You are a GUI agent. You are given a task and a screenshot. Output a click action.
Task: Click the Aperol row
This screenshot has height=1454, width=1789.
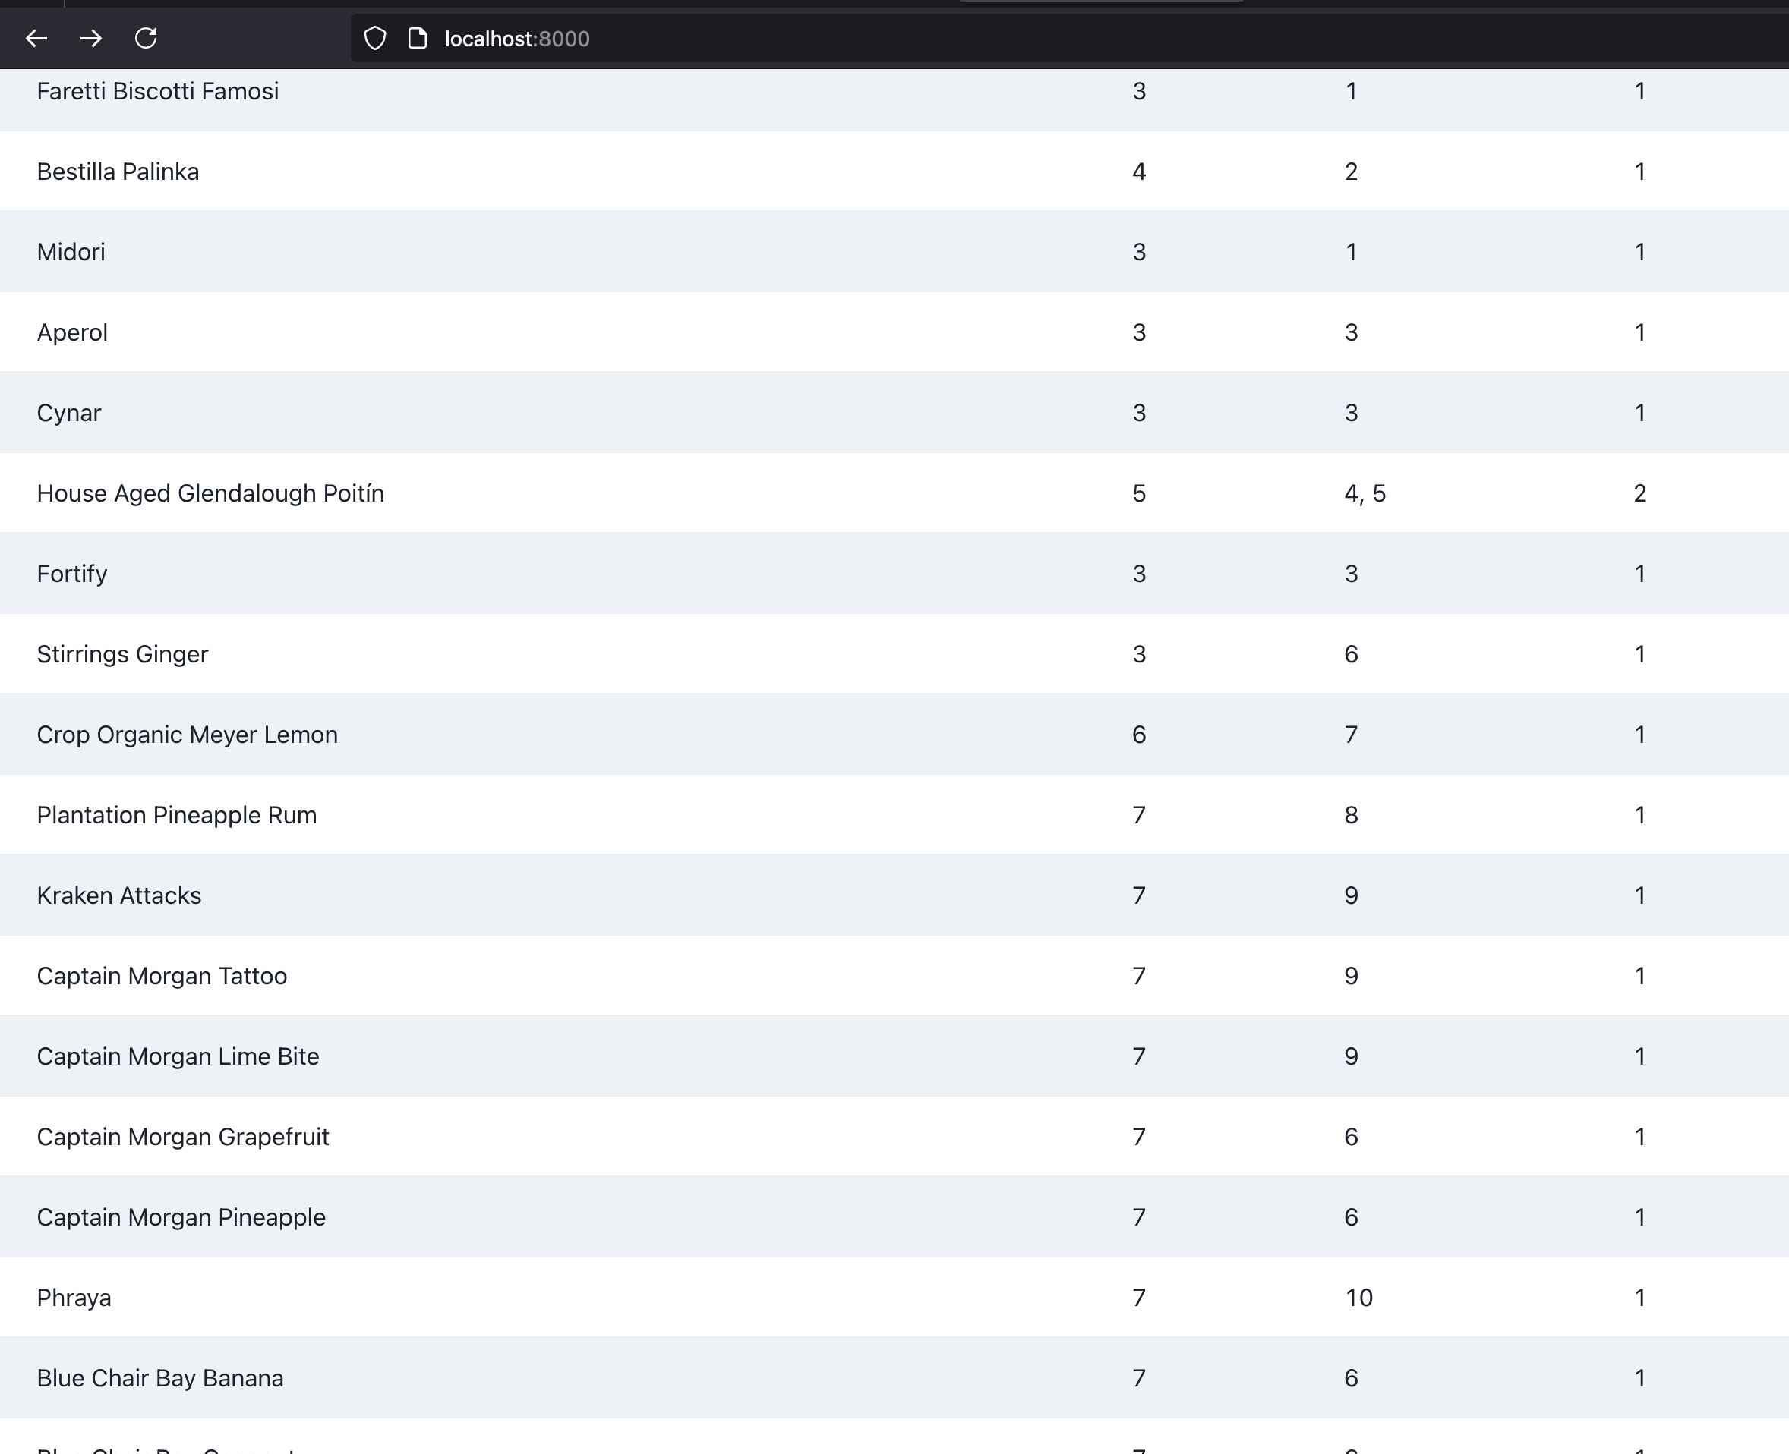tap(72, 332)
